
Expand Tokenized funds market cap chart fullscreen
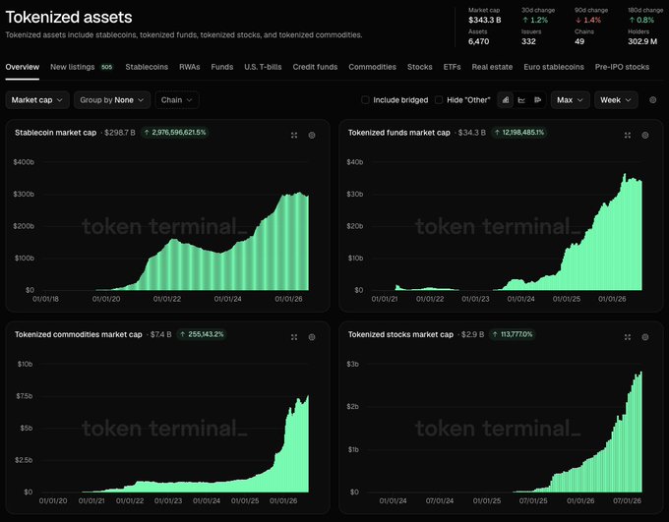point(628,136)
